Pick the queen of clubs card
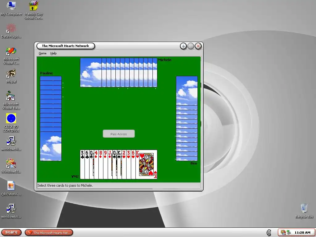 click(x=91, y=164)
